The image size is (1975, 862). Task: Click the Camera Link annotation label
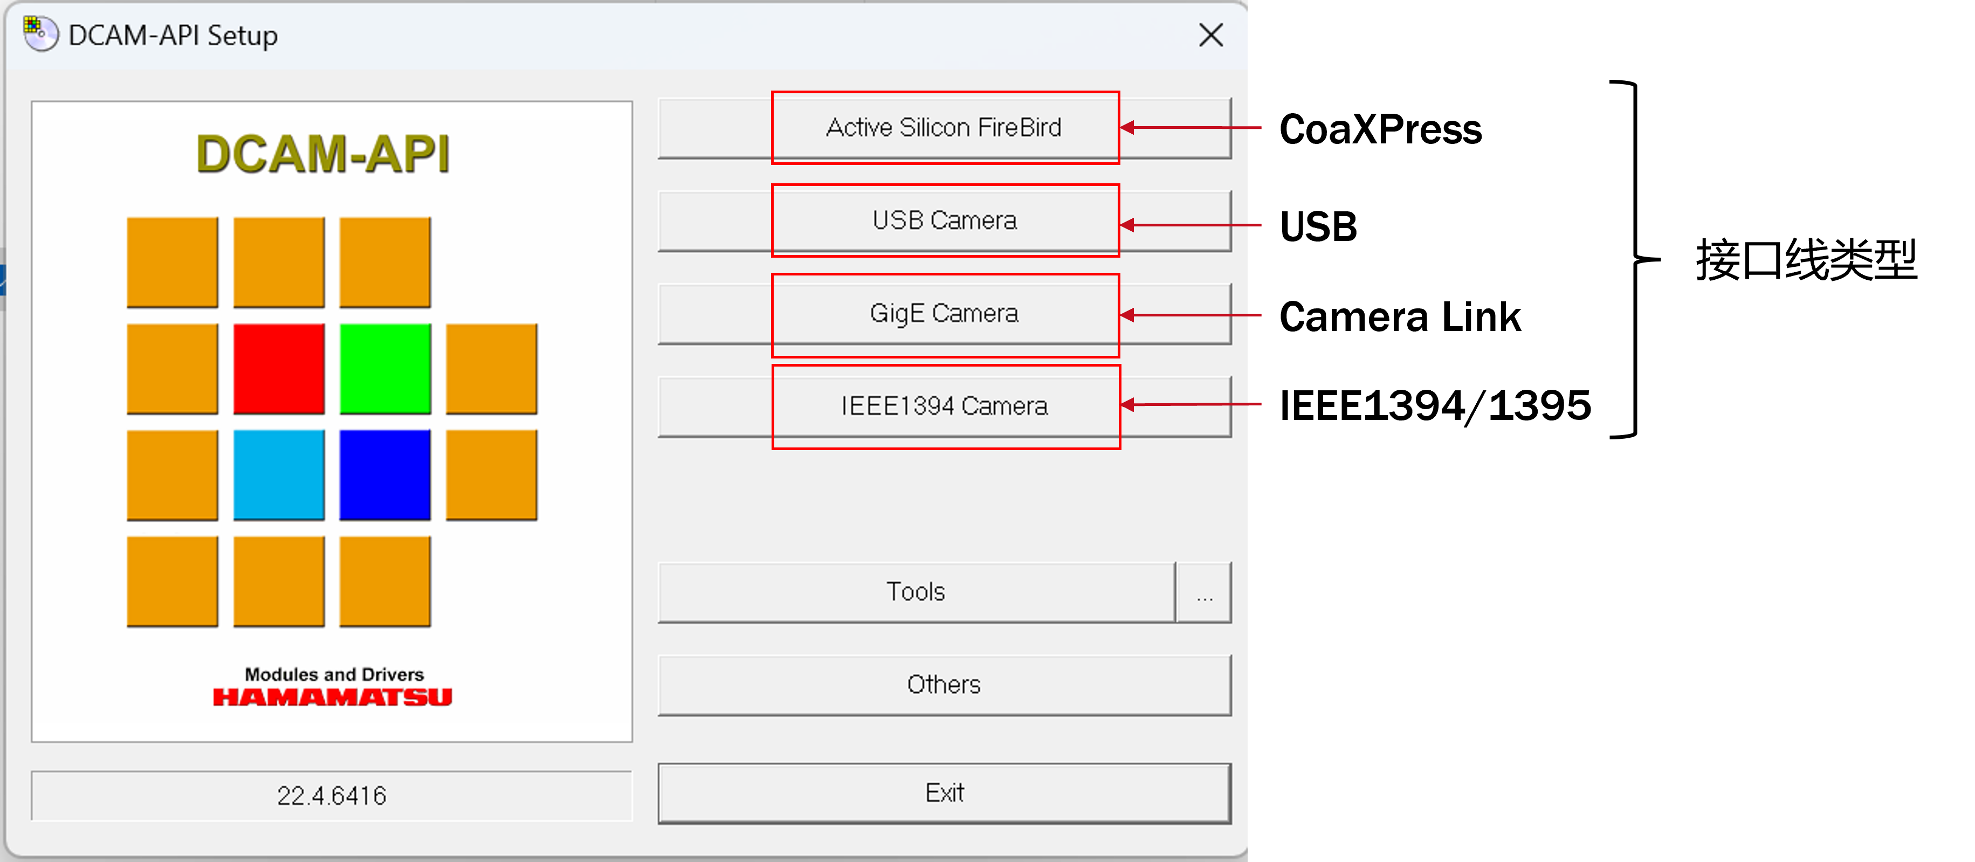pos(1400,317)
